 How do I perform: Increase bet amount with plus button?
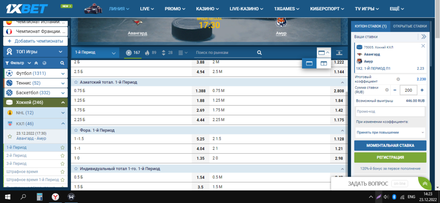[422, 90]
